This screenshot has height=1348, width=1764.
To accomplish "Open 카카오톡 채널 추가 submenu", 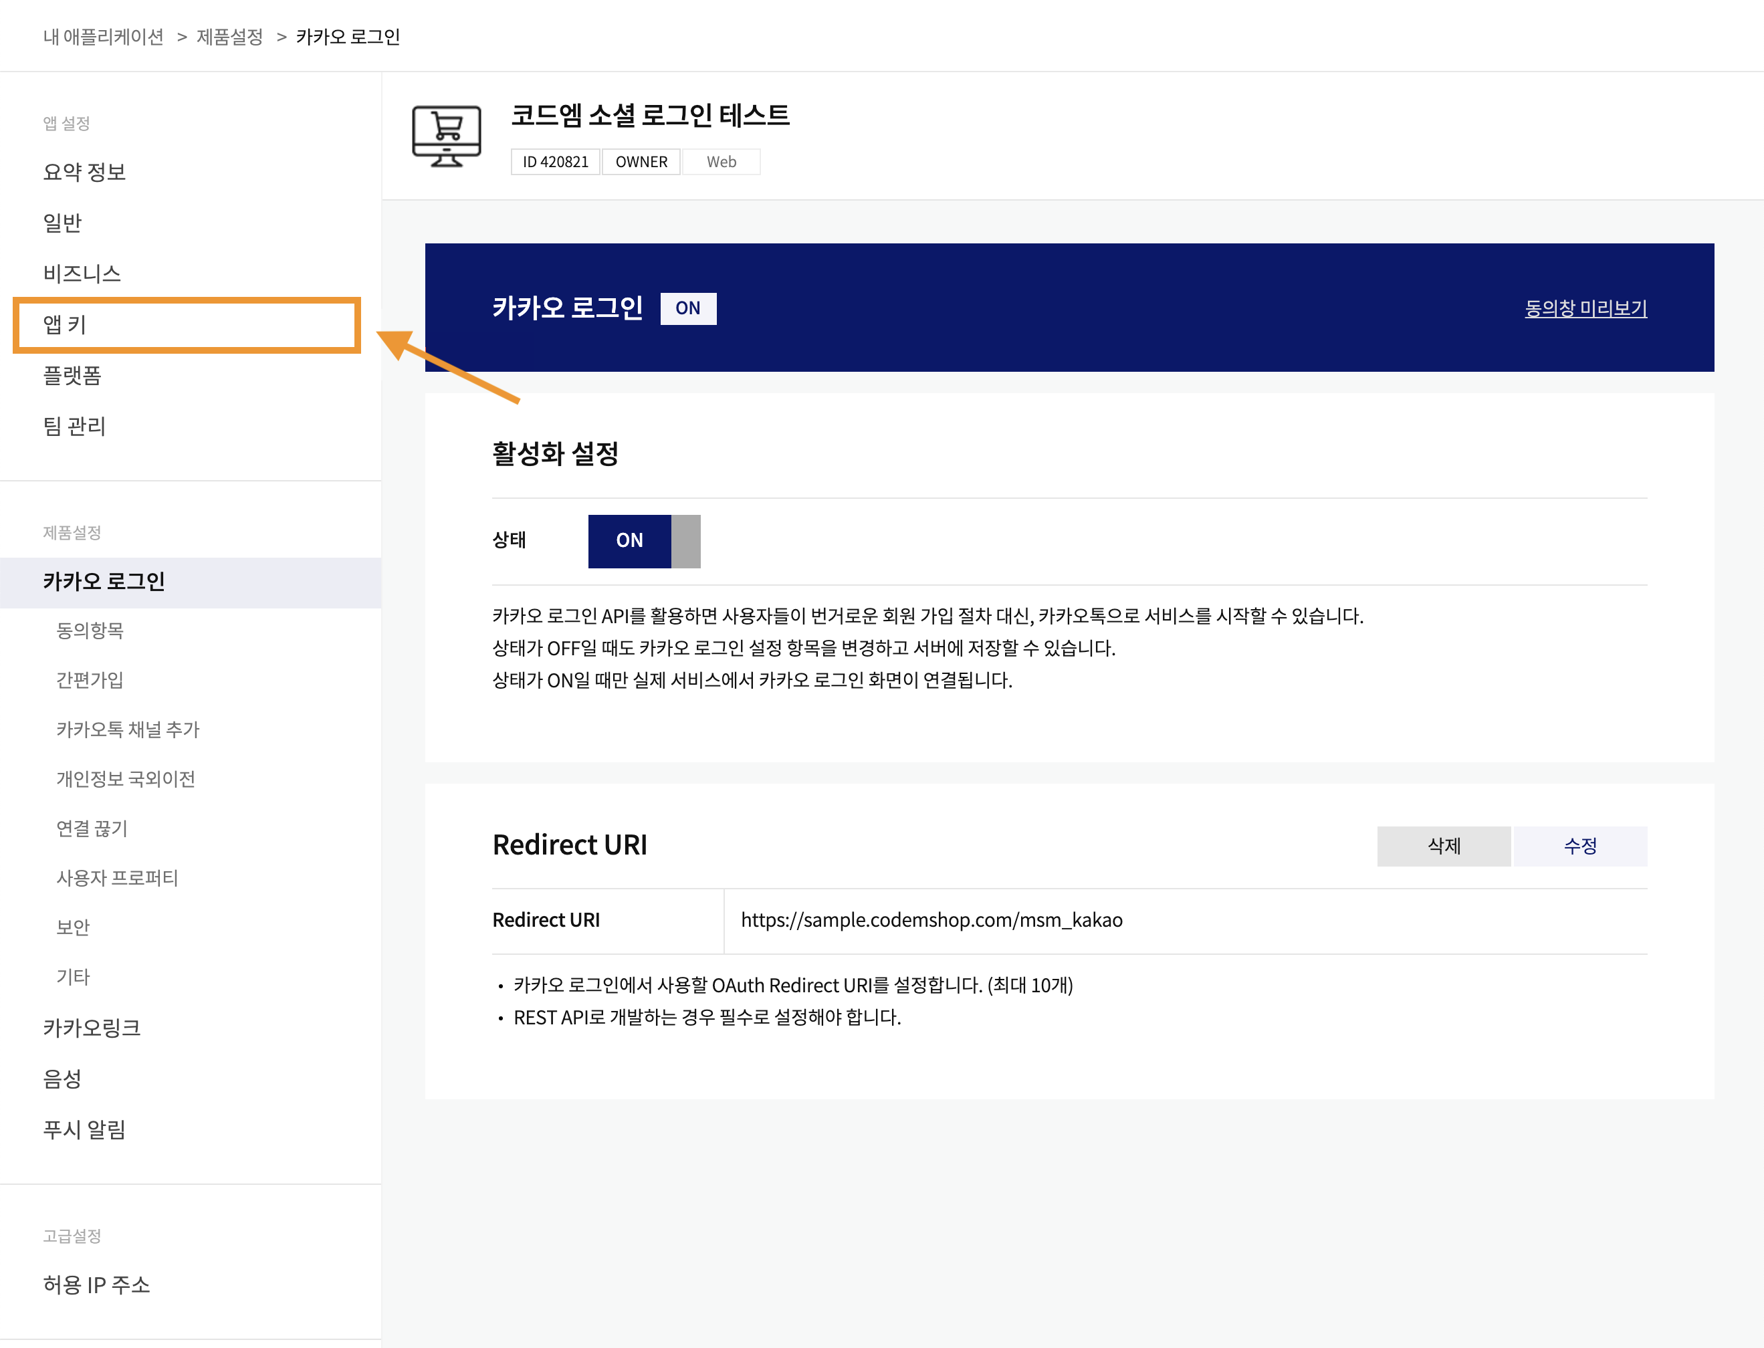I will coord(128,729).
